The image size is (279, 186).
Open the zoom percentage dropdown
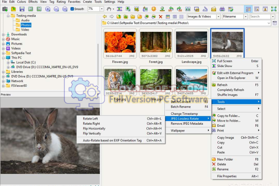102,9
